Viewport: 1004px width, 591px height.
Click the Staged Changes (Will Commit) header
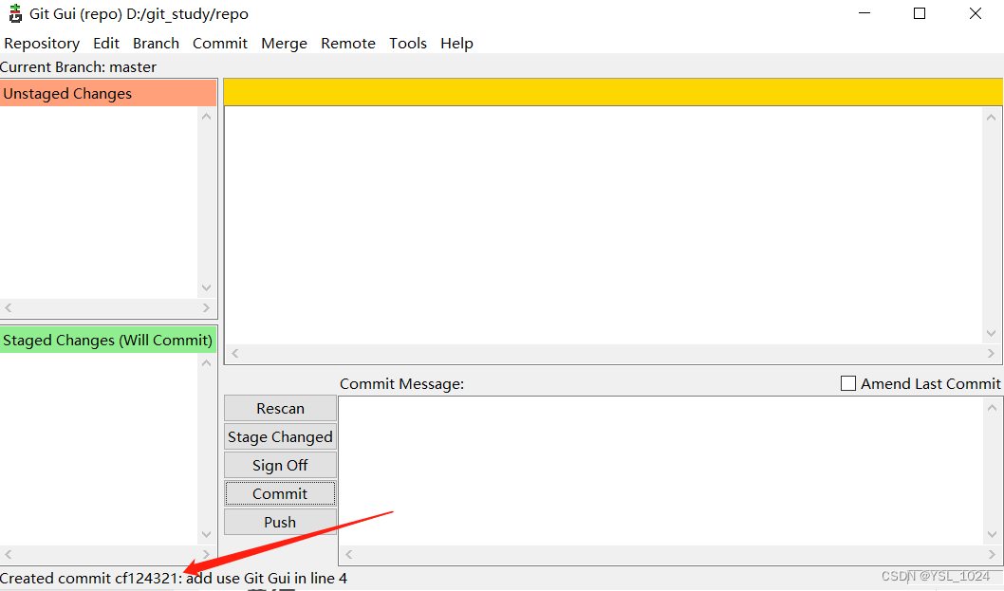108,340
